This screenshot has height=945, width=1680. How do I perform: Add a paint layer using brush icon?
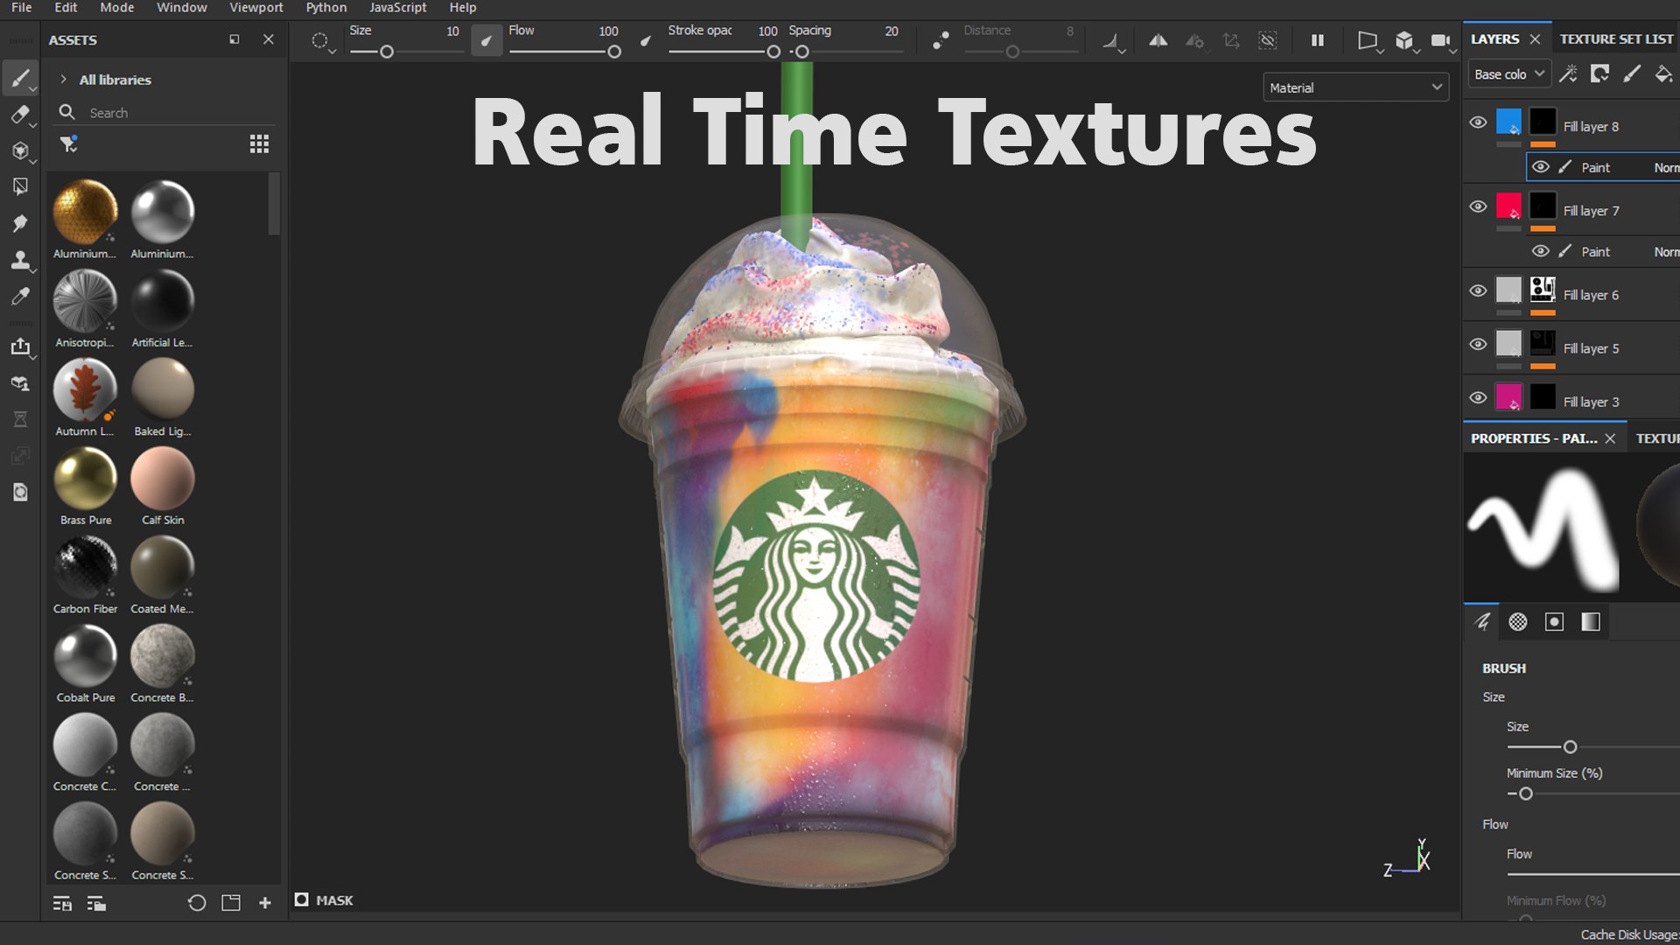[x=1632, y=73]
